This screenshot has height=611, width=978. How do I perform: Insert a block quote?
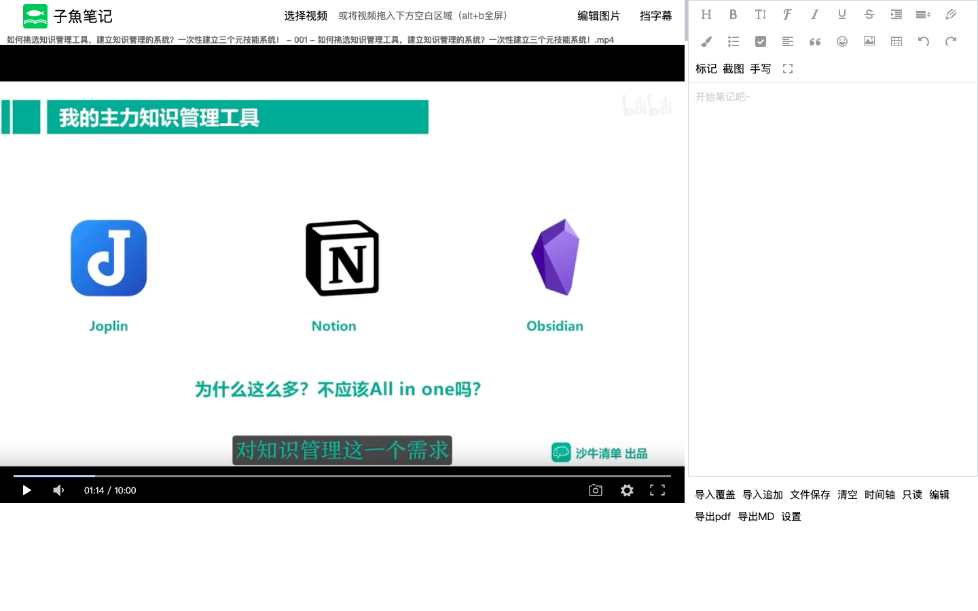814,41
